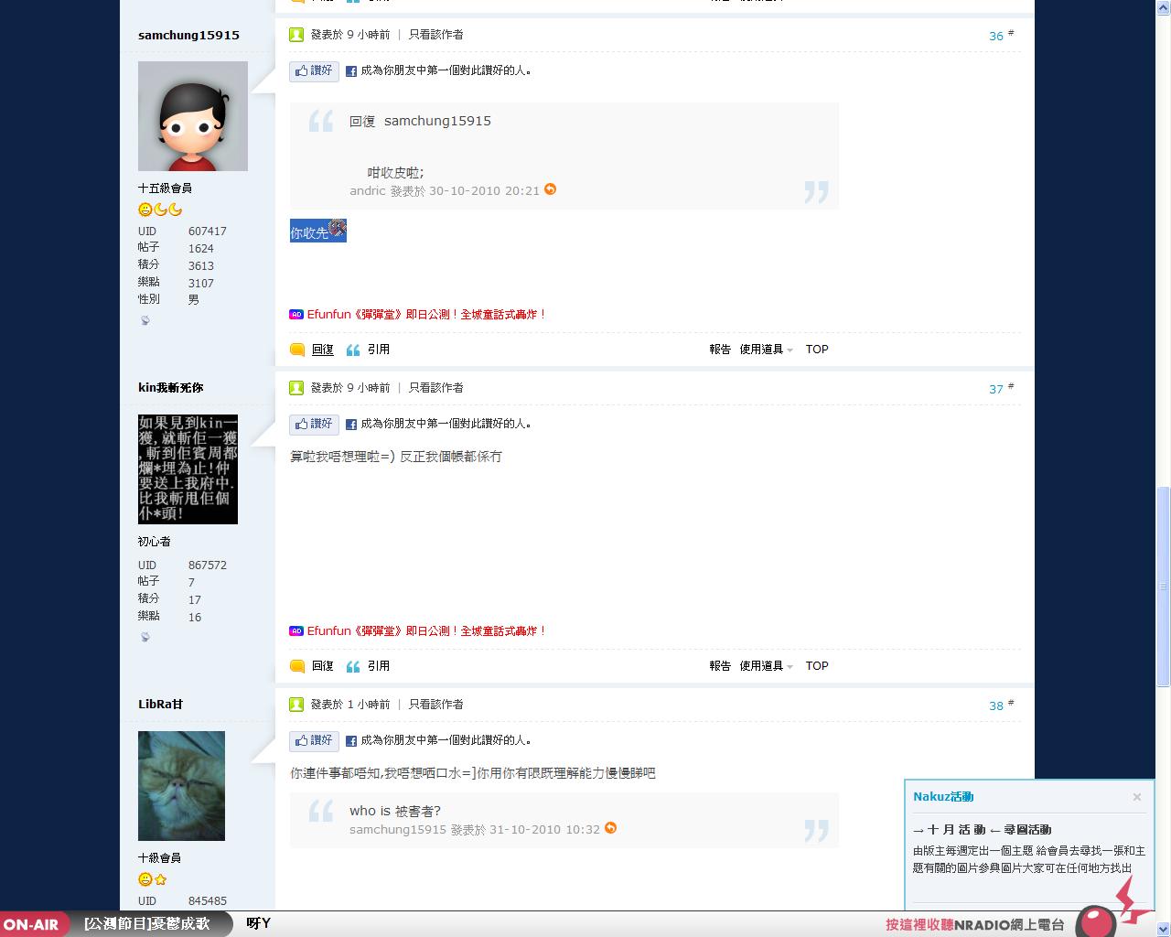Filter post 38 by 只看該作者

point(435,705)
